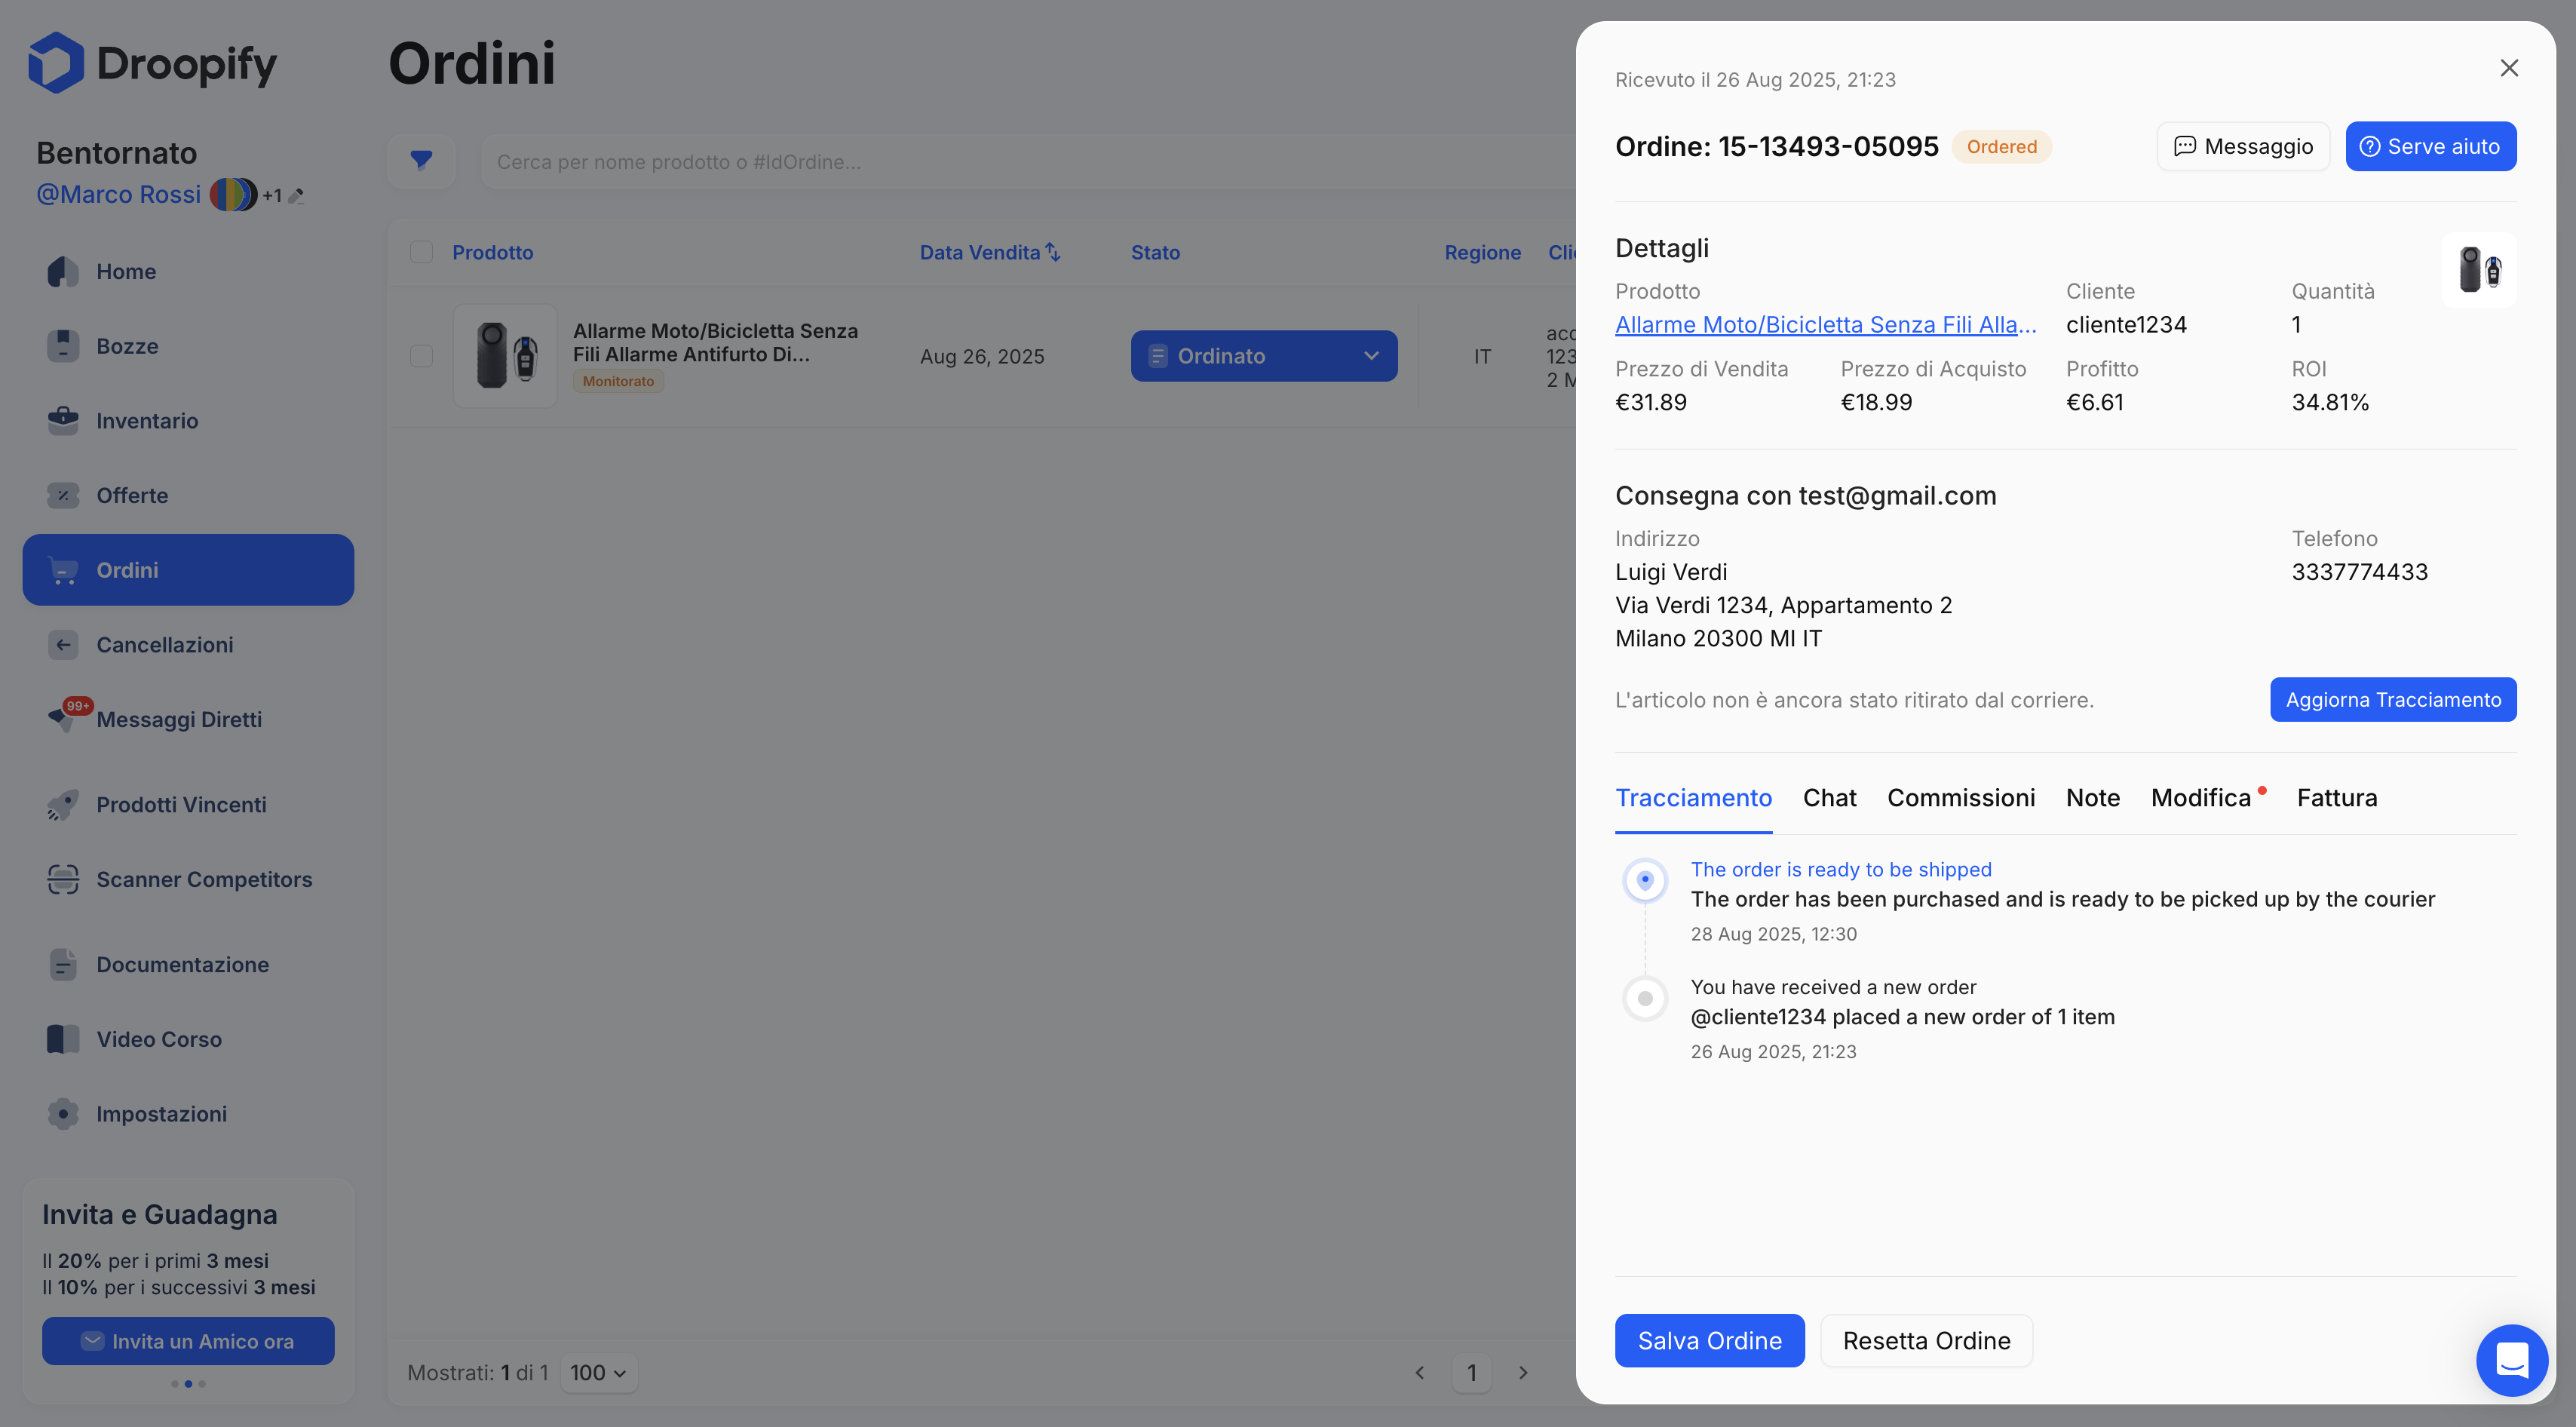This screenshot has height=1427, width=2576.
Task: Check the Allarme Moto order row checkbox
Action: click(x=422, y=356)
